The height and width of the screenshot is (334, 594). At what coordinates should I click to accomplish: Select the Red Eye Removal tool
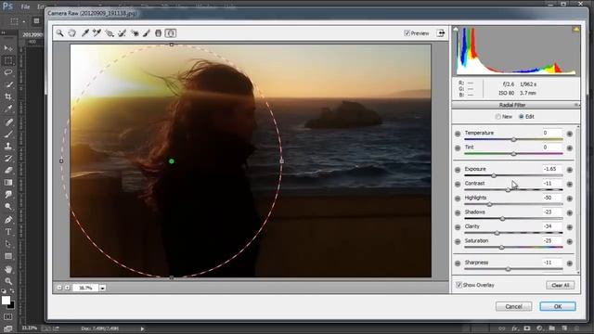[x=135, y=33]
